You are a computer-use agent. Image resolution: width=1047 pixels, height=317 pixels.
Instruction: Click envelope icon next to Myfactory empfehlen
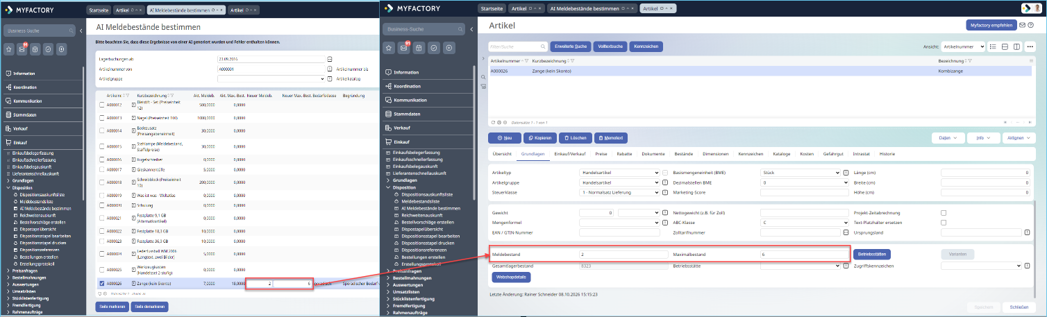click(x=1022, y=25)
